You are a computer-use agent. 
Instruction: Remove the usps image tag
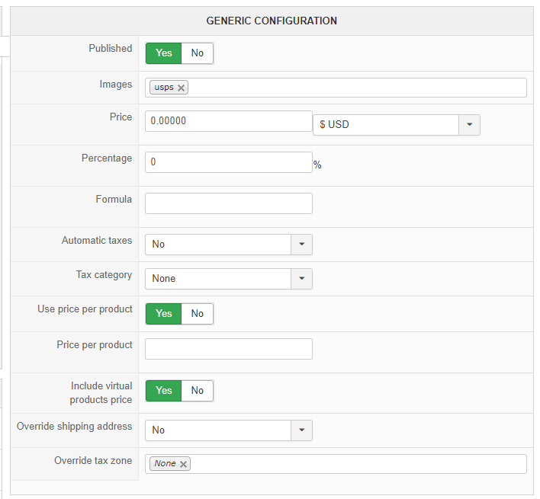[181, 88]
